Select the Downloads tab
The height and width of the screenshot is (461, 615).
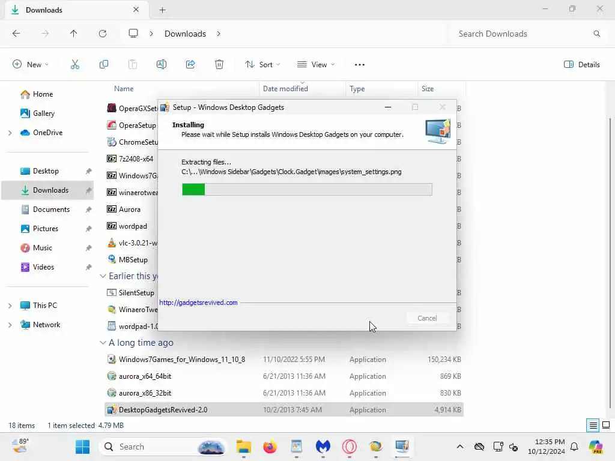[76, 10]
